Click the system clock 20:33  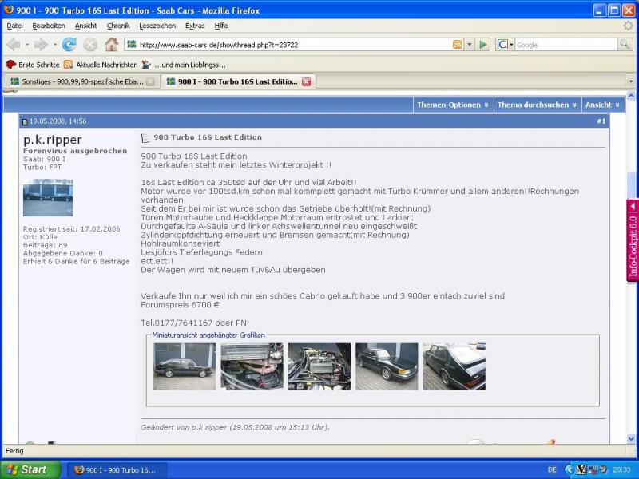pyautogui.click(x=621, y=470)
